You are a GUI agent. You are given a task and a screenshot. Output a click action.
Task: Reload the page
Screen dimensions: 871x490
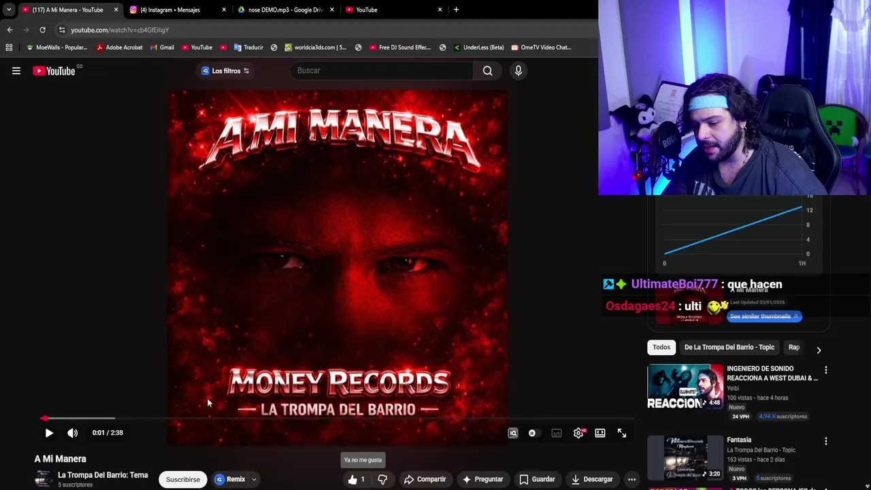tap(42, 30)
